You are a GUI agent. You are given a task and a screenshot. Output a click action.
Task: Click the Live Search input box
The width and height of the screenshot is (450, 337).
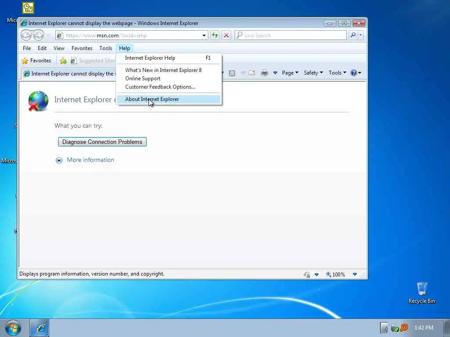(x=291, y=35)
